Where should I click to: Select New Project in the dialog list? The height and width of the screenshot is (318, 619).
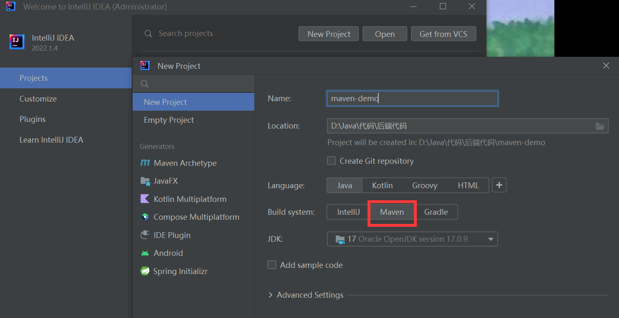(193, 102)
